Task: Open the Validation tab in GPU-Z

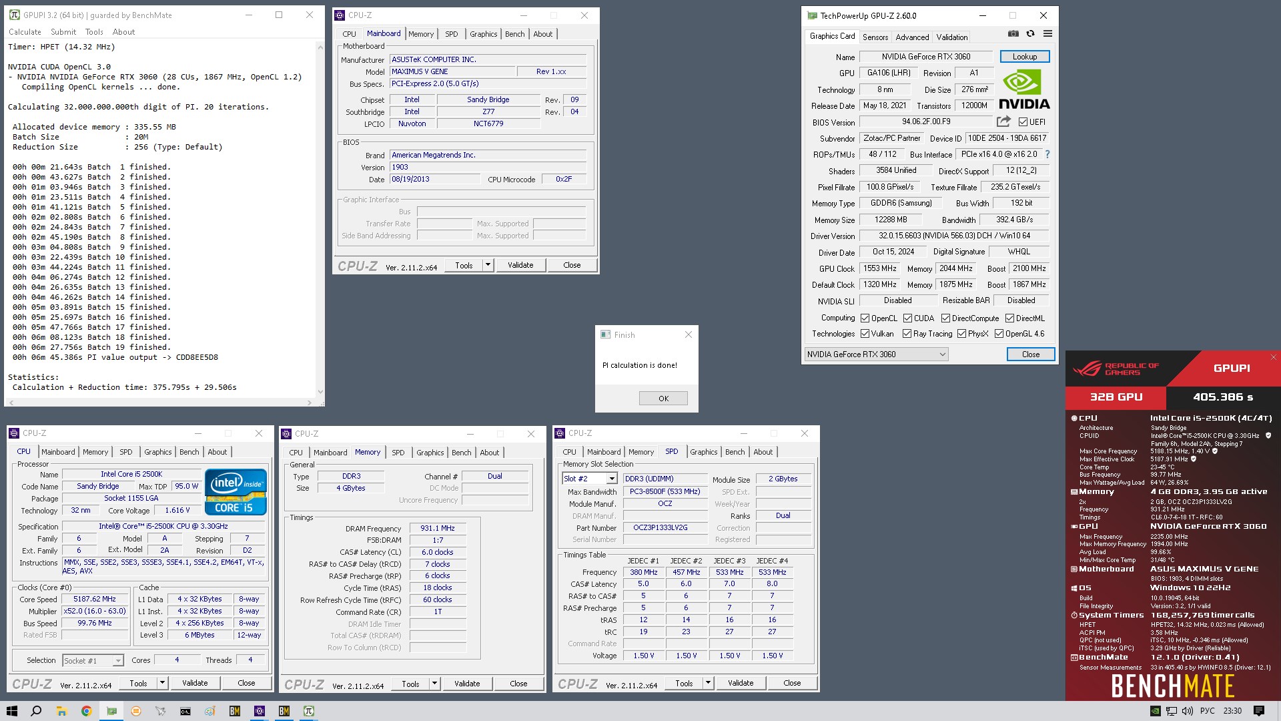Action: [x=951, y=37]
